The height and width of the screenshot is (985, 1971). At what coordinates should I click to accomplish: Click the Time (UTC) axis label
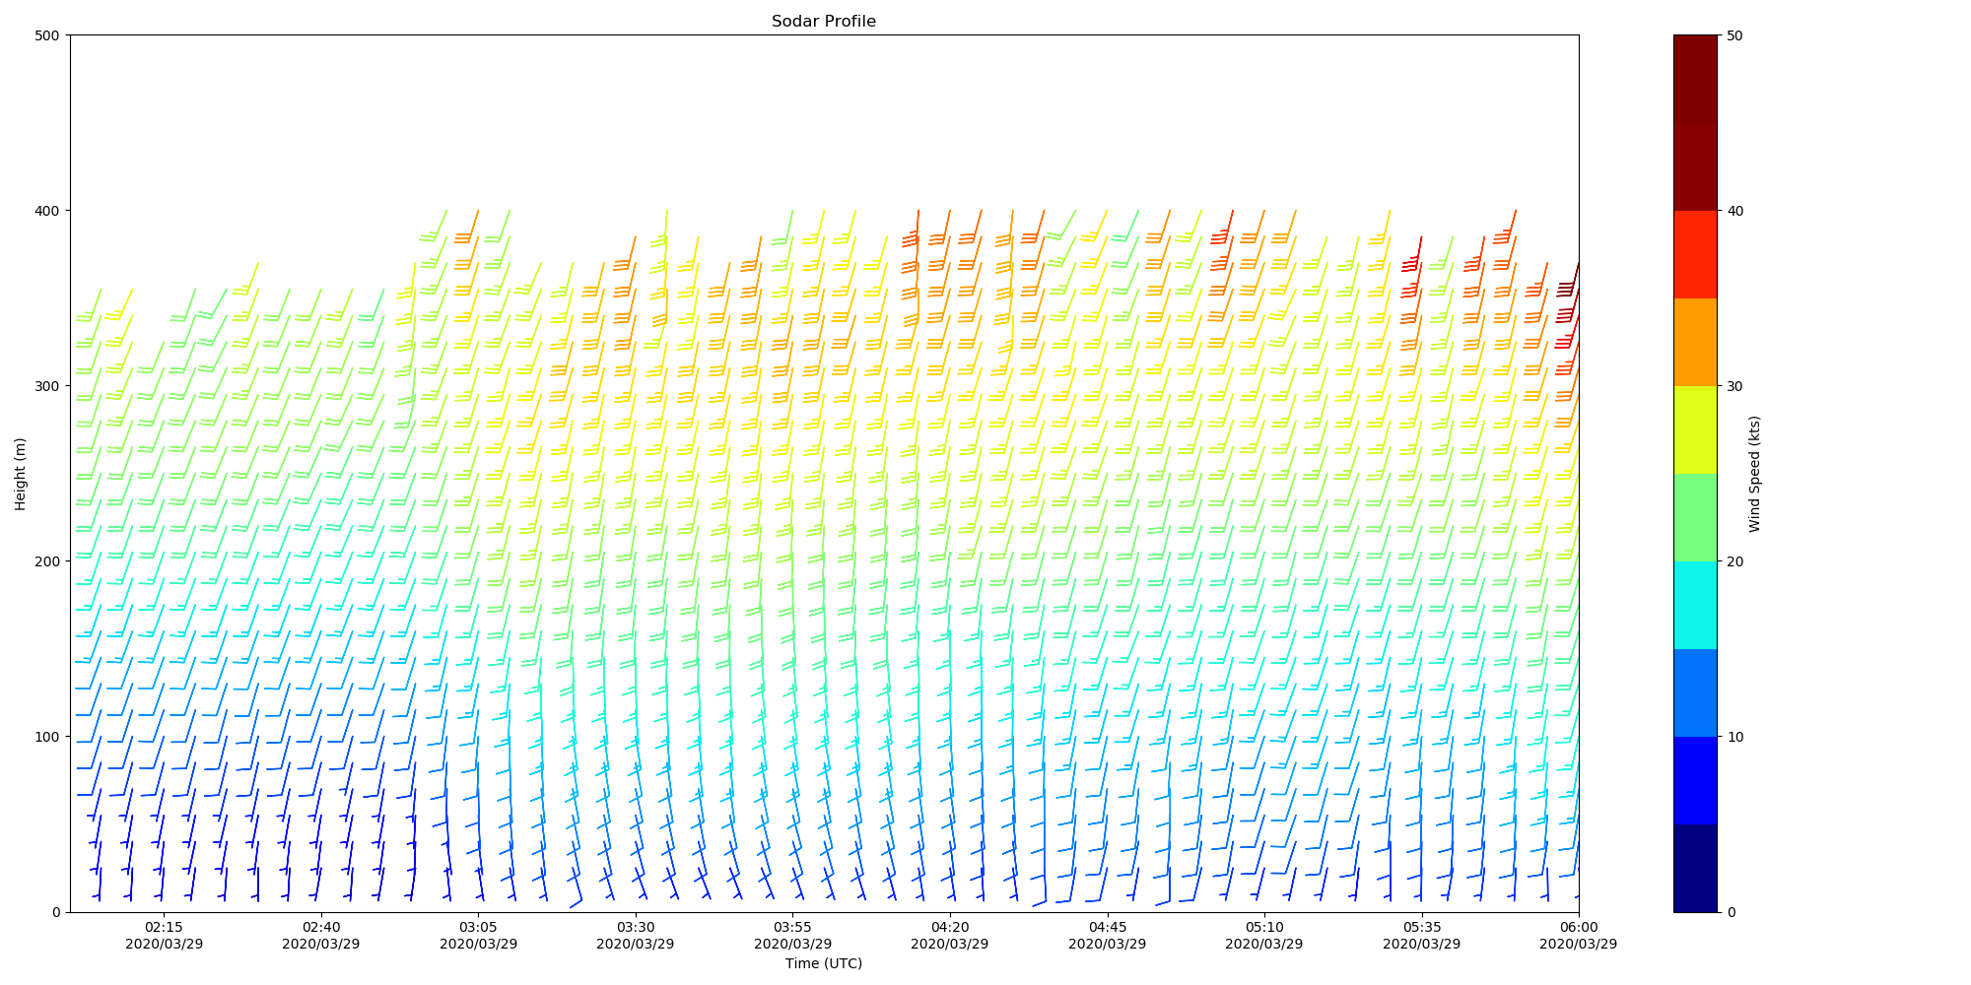(x=823, y=963)
